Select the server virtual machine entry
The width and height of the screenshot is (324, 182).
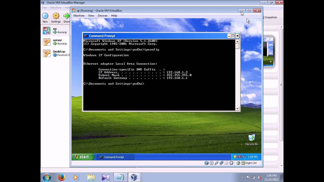[56, 42]
